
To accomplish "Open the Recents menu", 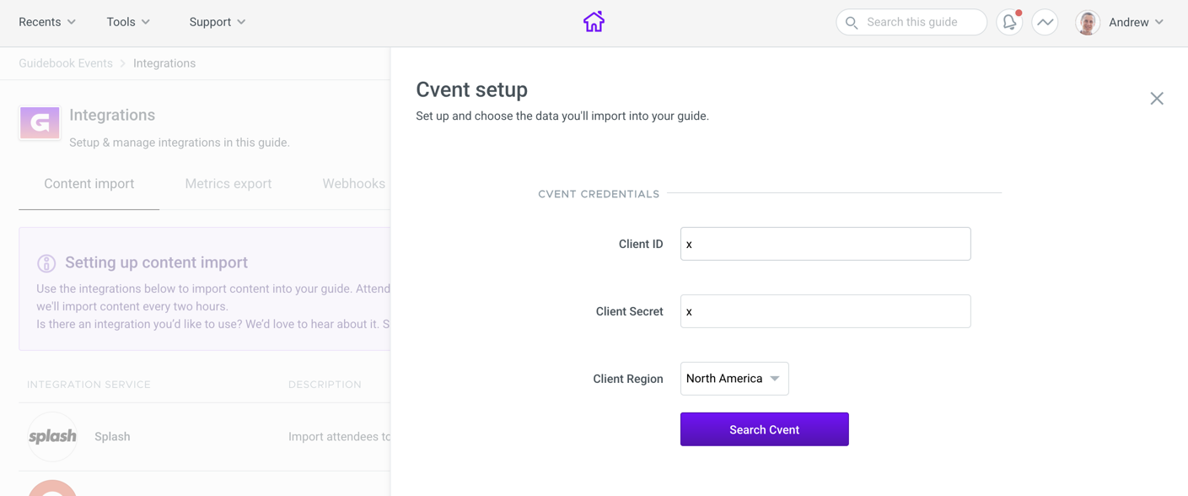I will point(47,22).
